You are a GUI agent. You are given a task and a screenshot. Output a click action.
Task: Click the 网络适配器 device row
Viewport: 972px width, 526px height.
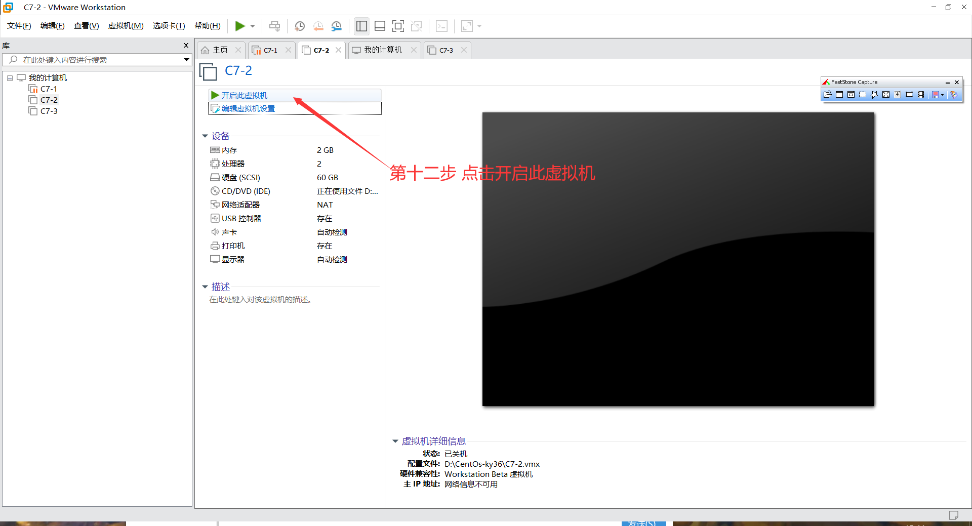tap(294, 205)
